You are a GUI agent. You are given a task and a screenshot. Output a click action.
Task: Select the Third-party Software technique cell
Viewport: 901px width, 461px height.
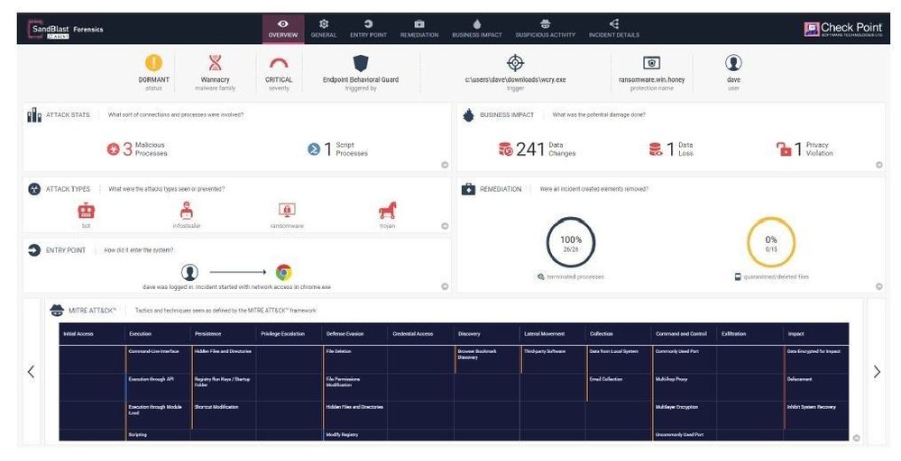click(553, 359)
